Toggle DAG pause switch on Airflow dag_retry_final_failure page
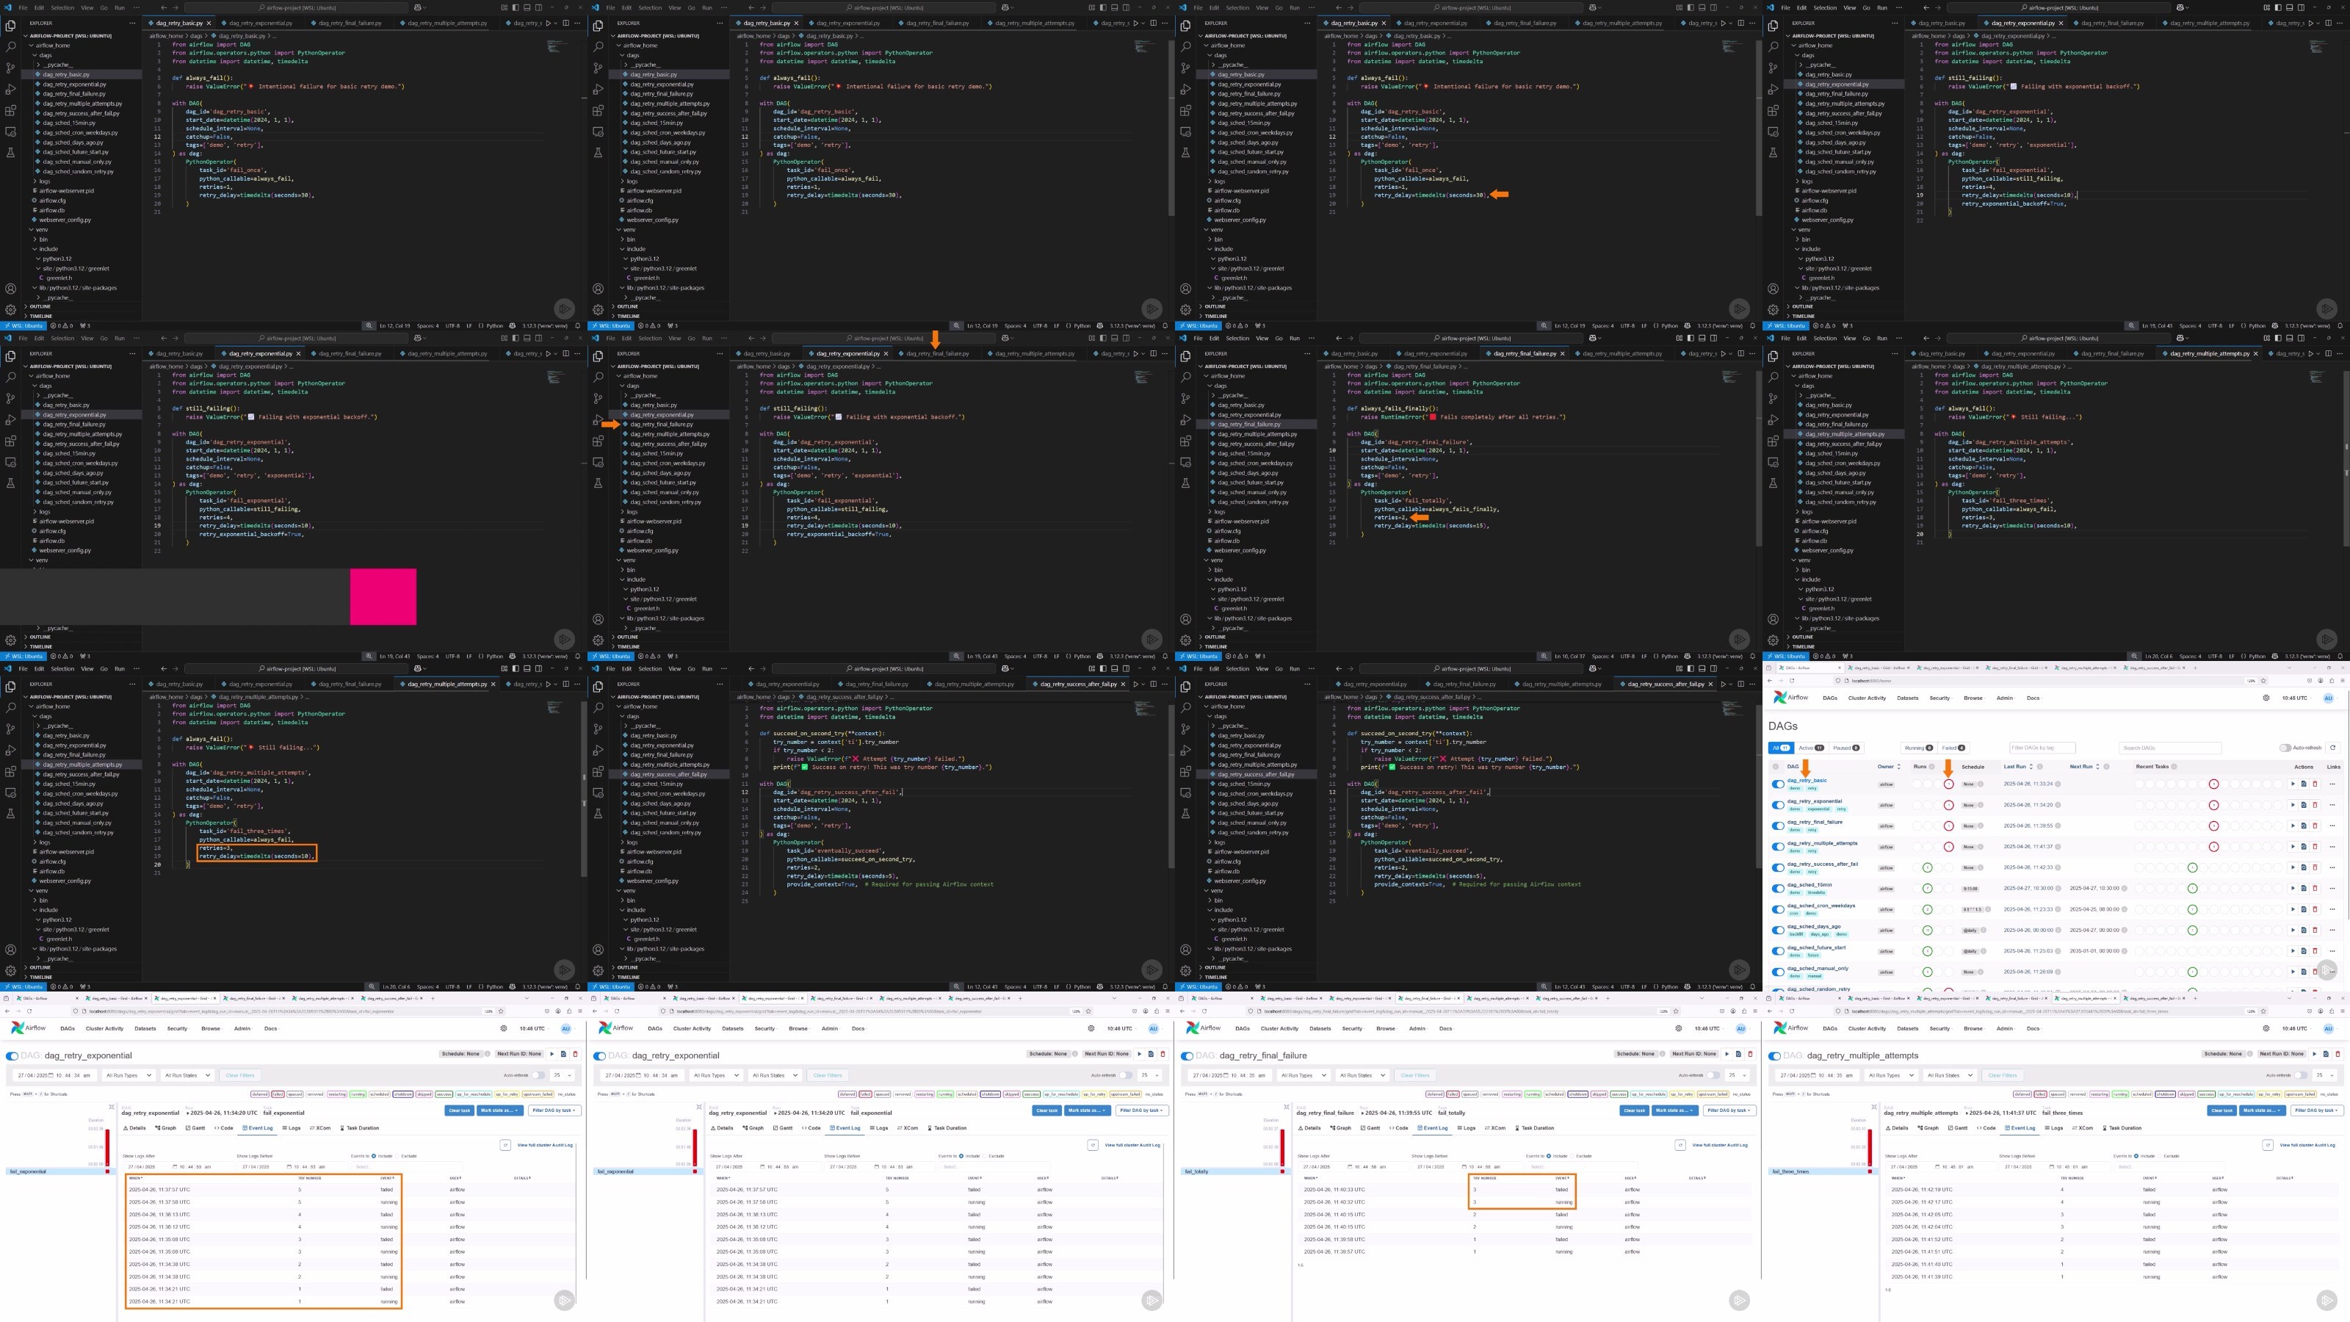Image resolution: width=2350 pixels, height=1322 pixels. (1187, 1057)
